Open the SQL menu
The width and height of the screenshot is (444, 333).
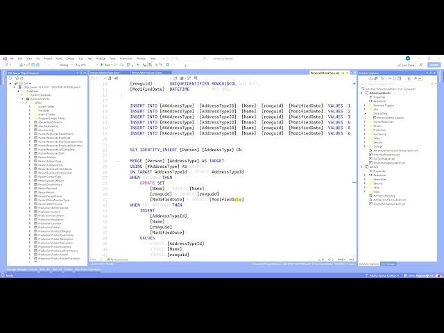tap(80, 58)
